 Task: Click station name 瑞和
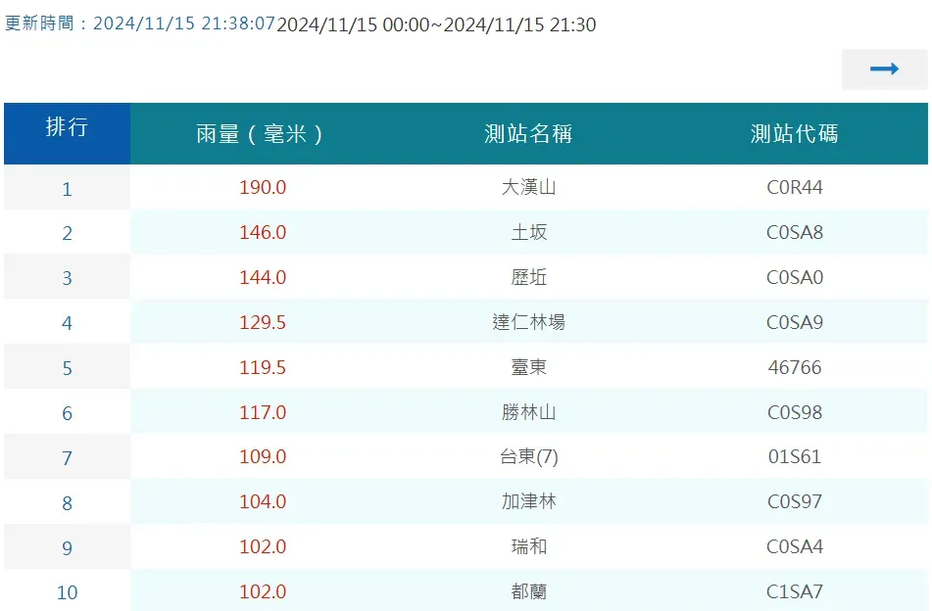[x=528, y=547]
